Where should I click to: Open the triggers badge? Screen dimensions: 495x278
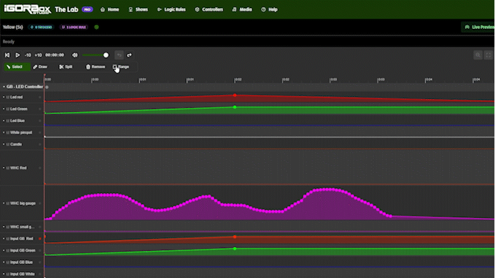(x=41, y=27)
